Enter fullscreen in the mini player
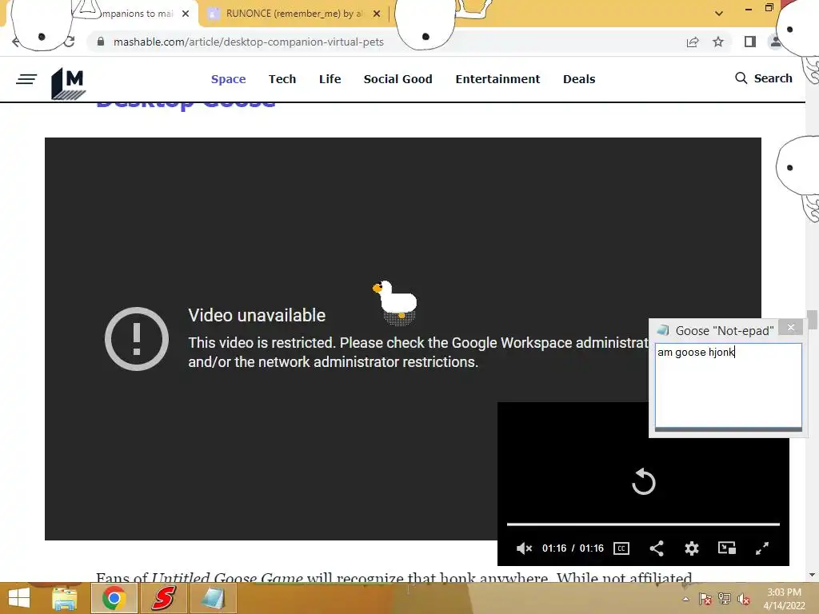819x614 pixels. tap(762, 548)
